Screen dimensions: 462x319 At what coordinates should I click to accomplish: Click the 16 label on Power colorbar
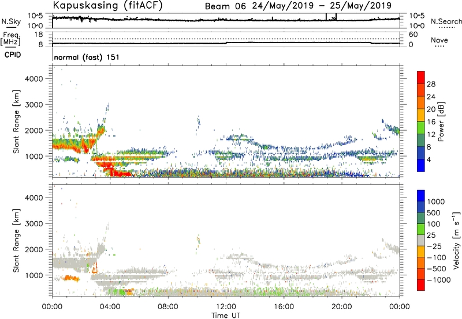[431, 122]
